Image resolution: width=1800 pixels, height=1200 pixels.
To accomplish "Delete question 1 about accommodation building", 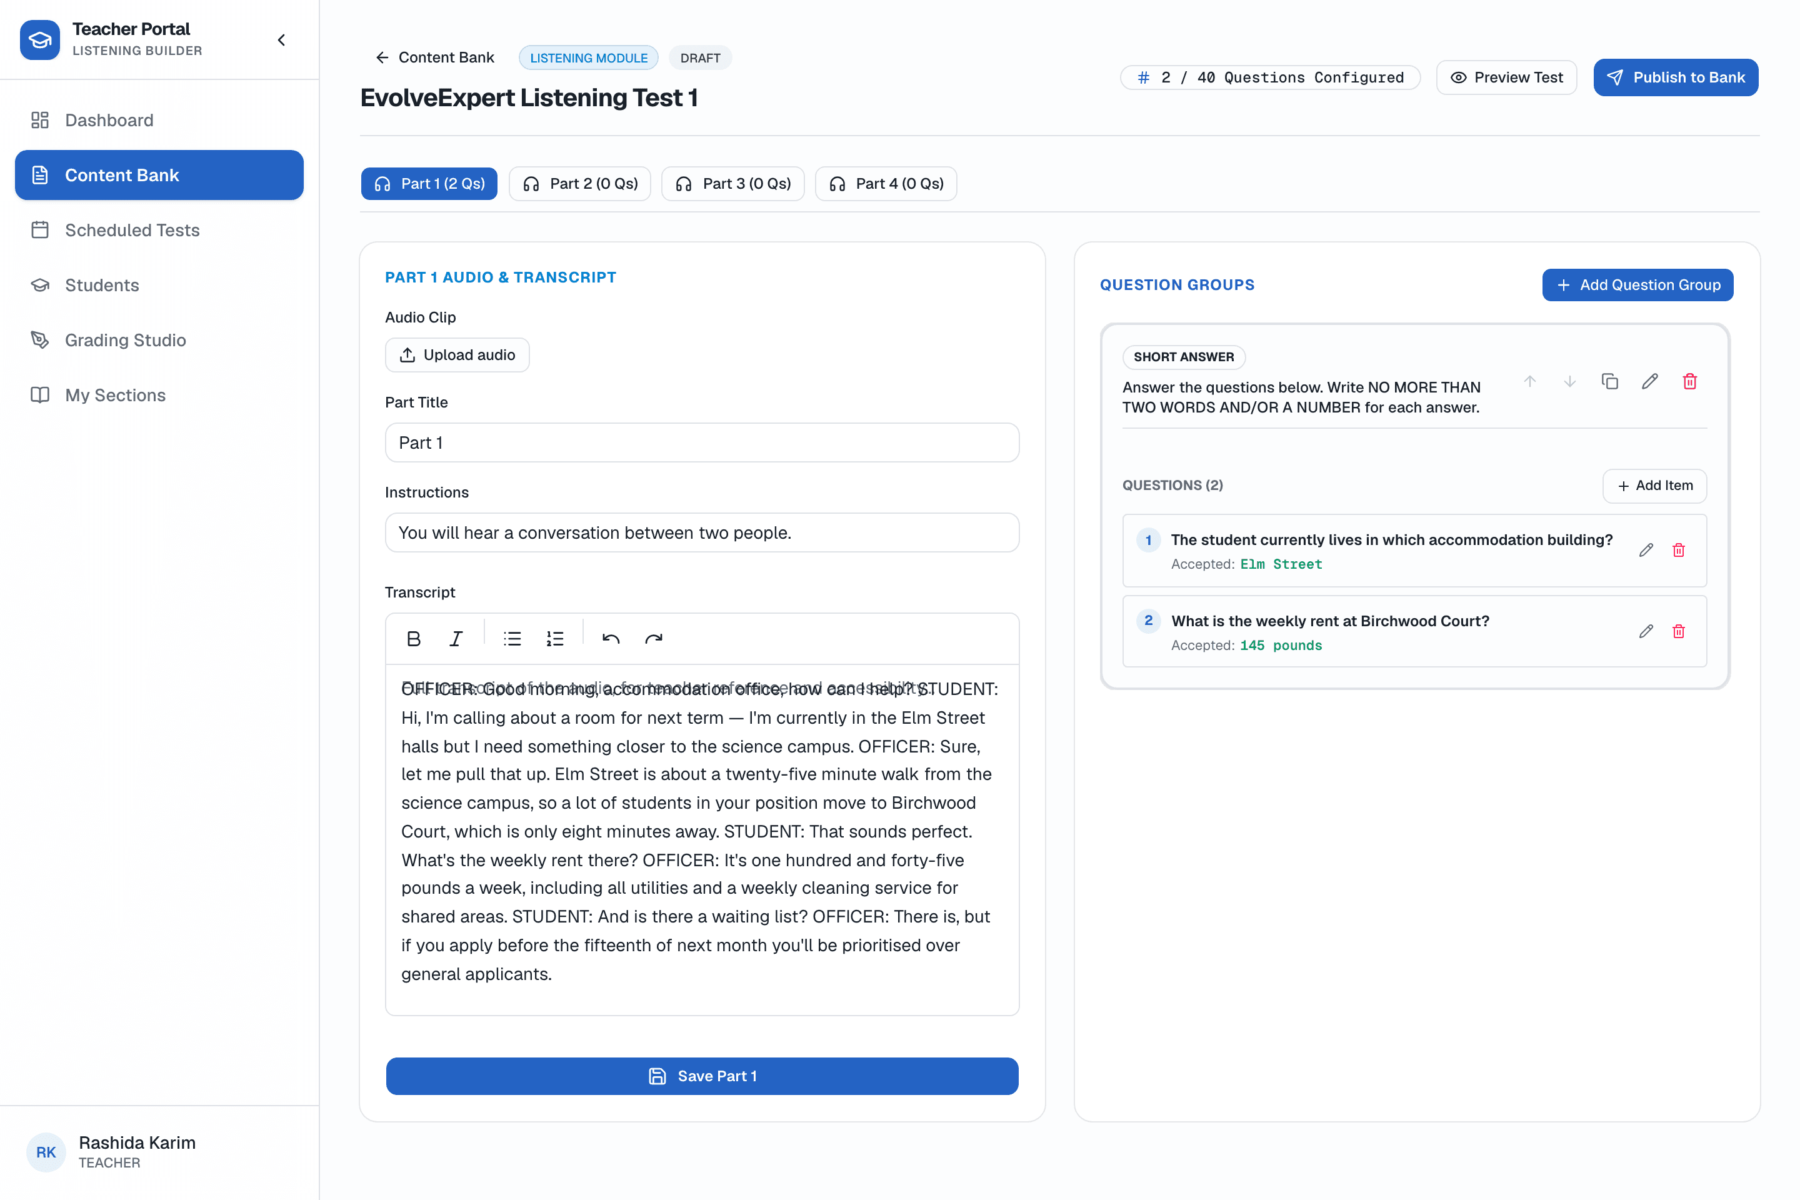I will coord(1678,550).
